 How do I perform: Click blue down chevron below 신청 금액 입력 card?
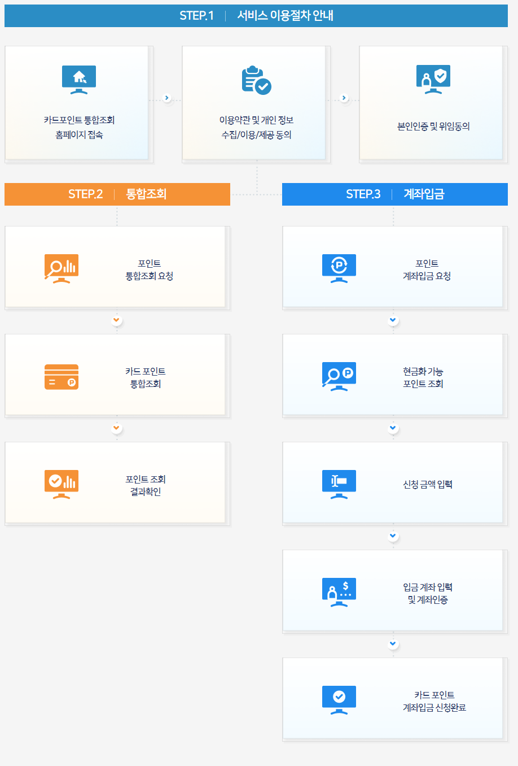pyautogui.click(x=393, y=536)
